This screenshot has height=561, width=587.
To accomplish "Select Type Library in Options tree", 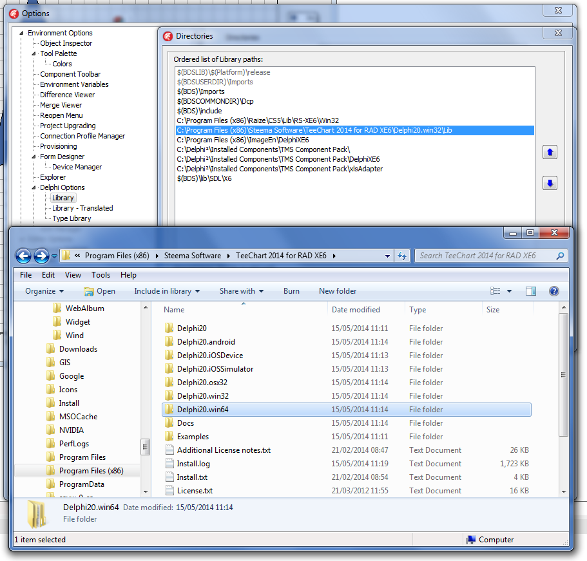I will pyautogui.click(x=72, y=218).
